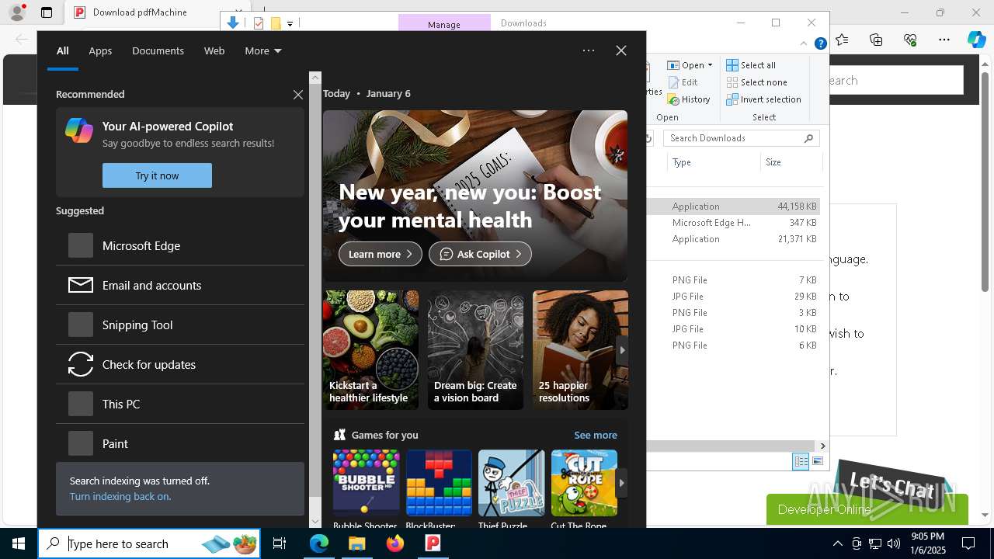Viewport: 994px width, 559px height.
Task: Open This PC suggestion
Action: (x=180, y=404)
